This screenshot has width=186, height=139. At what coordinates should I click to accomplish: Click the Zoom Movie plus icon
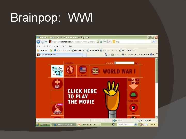pyautogui.click(x=57, y=84)
